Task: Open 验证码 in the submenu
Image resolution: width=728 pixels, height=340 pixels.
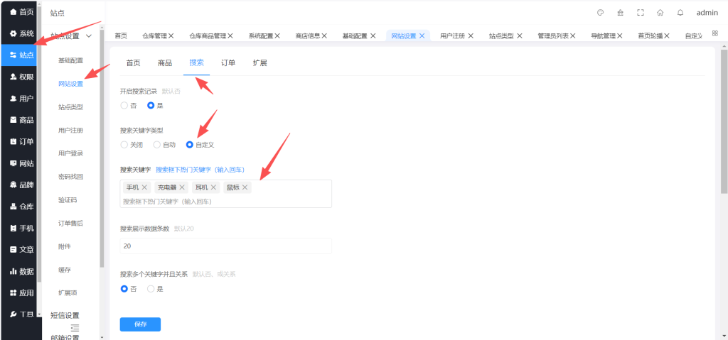Action: (68, 200)
